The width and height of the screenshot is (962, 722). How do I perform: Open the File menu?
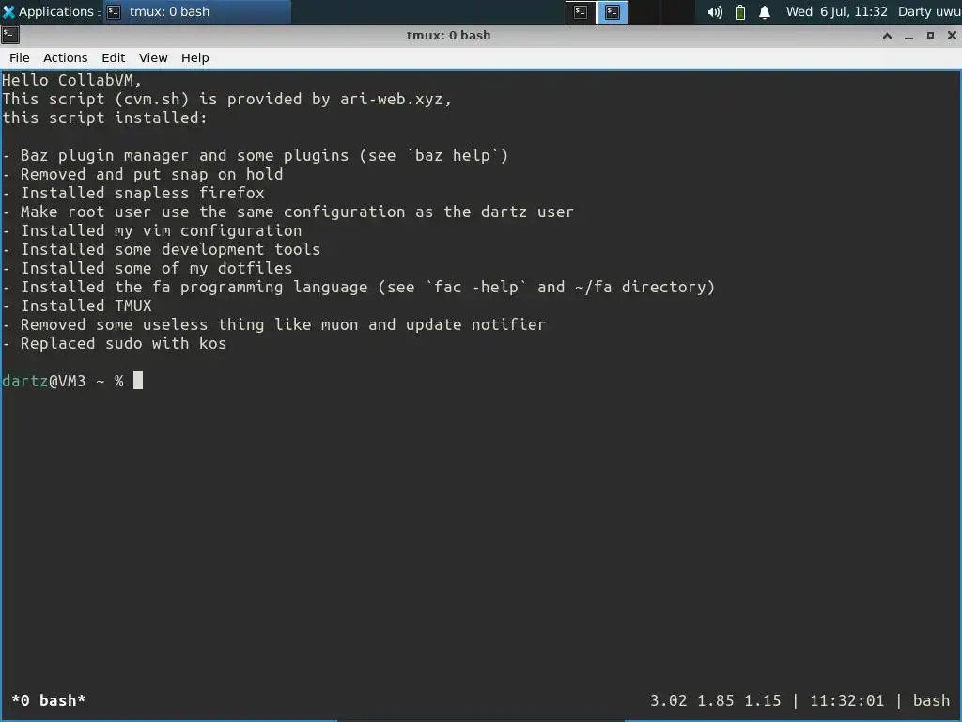point(20,57)
